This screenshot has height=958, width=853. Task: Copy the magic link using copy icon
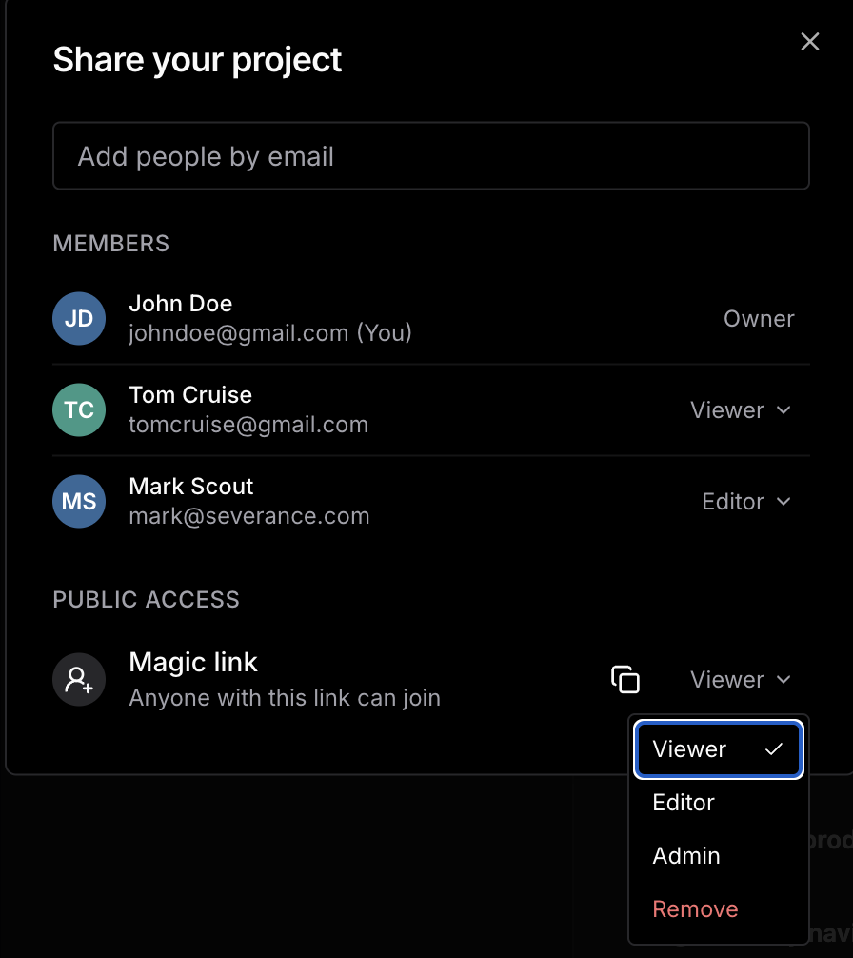pyautogui.click(x=625, y=680)
